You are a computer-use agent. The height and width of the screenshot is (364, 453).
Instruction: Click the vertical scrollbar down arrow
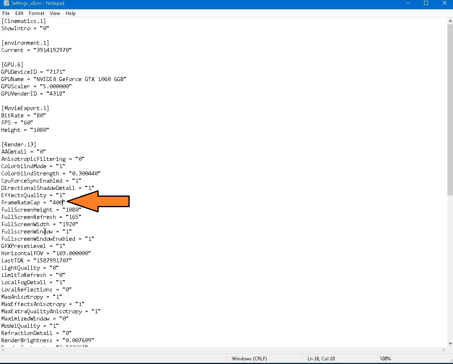tap(450, 343)
